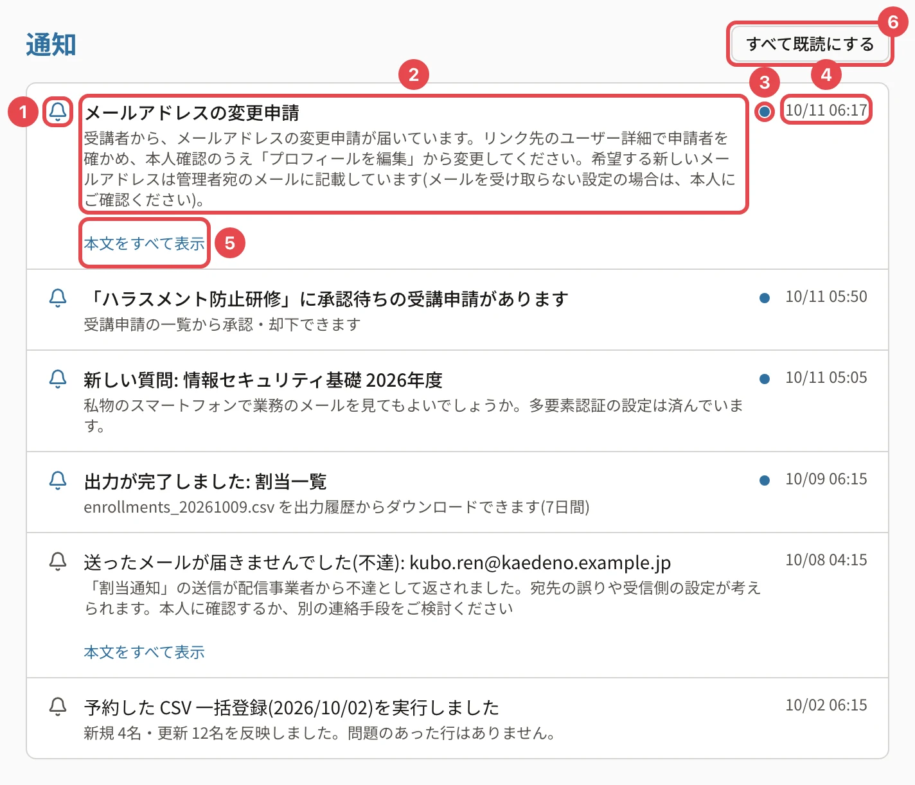
Task: Open 「ハラスメント防止研修」に承認待ちの受講申請があります
Action: [326, 299]
